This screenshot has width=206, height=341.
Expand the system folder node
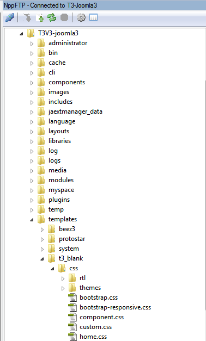pyautogui.click(x=43, y=249)
